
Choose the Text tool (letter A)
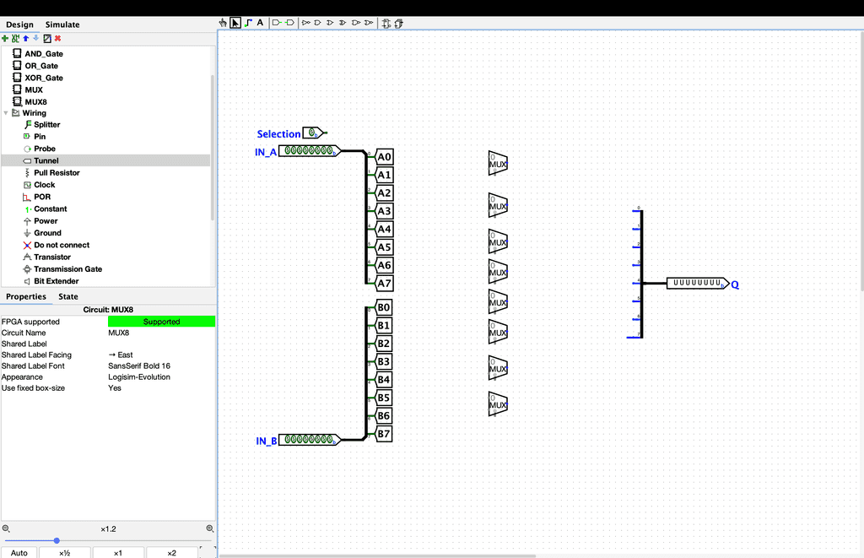click(x=260, y=23)
